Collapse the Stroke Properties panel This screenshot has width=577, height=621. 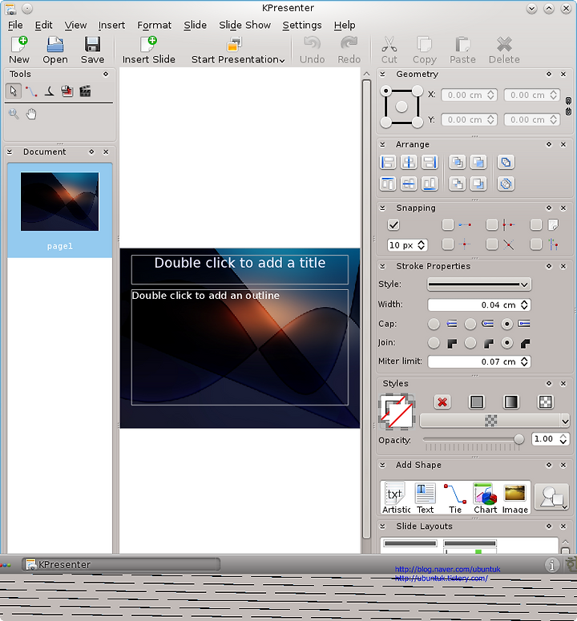coord(382,266)
